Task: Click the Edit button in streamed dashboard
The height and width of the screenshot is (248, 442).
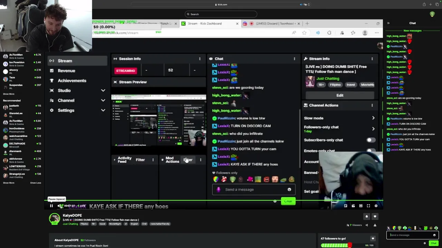Action: click(340, 95)
